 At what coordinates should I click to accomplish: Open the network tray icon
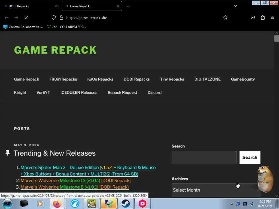point(245,204)
